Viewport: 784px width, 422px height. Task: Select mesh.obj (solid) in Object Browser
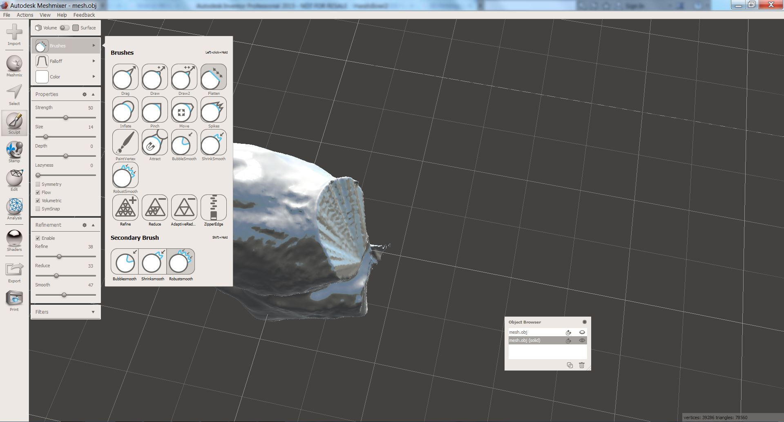pyautogui.click(x=547, y=340)
